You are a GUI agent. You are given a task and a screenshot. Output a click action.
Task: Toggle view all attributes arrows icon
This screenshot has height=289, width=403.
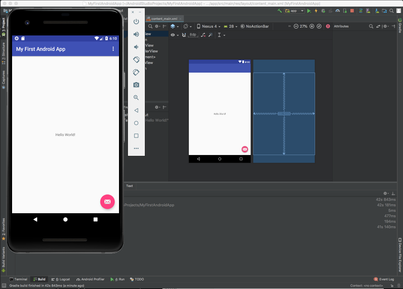pyautogui.click(x=378, y=26)
